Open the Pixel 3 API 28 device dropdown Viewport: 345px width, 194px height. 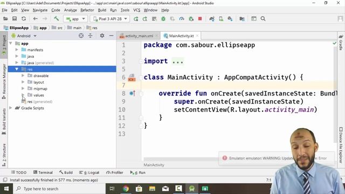(x=110, y=19)
